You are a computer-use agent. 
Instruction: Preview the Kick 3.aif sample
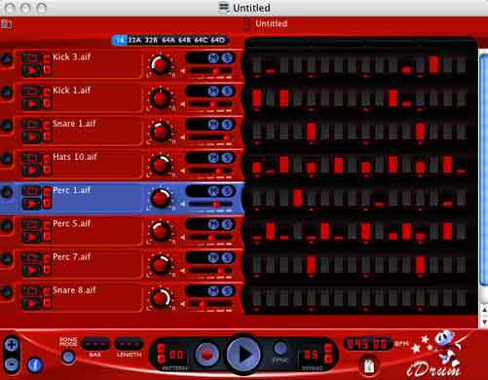31,70
